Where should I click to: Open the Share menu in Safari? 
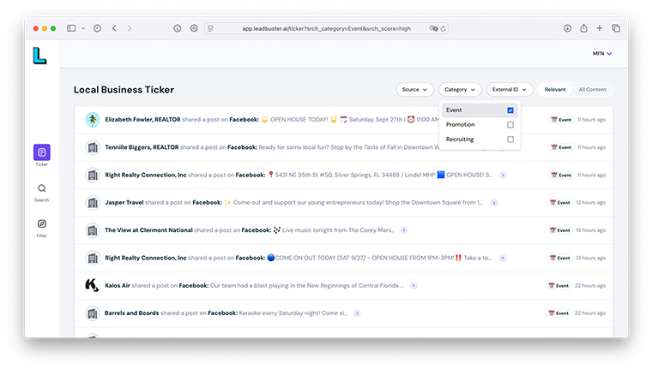point(584,28)
